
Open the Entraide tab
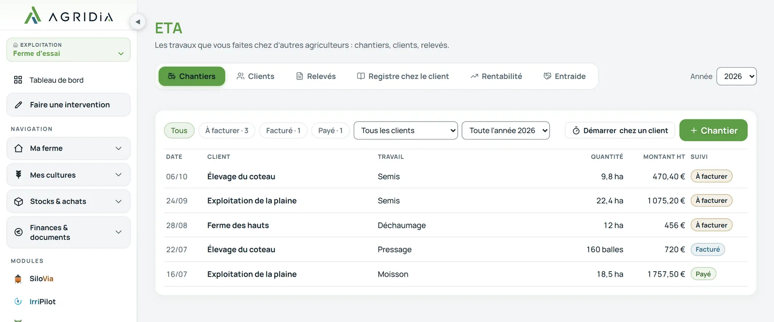click(x=565, y=76)
